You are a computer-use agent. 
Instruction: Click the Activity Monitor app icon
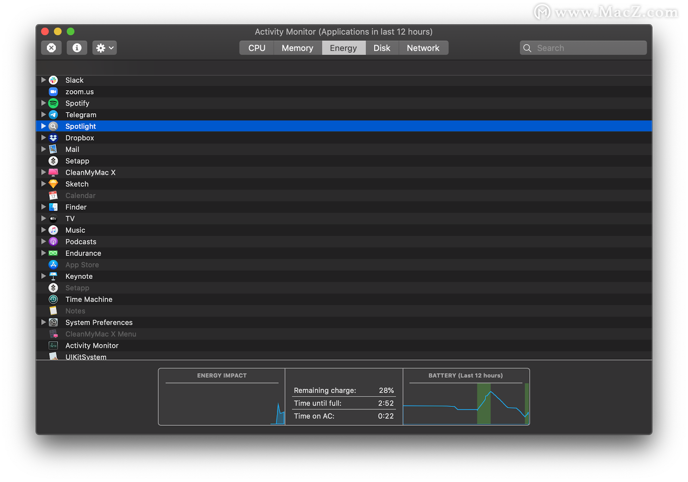(x=53, y=345)
